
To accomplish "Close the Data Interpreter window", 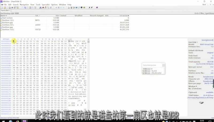I will tap(163, 65).
